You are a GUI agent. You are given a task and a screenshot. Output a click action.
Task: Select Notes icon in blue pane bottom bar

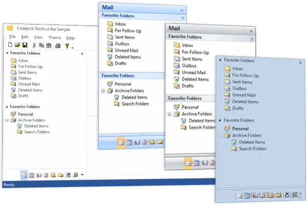click(x=152, y=141)
